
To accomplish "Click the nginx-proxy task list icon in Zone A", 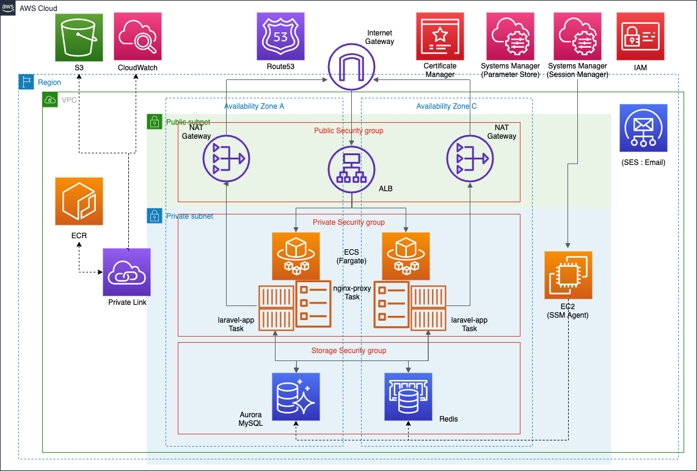I will click(x=313, y=304).
